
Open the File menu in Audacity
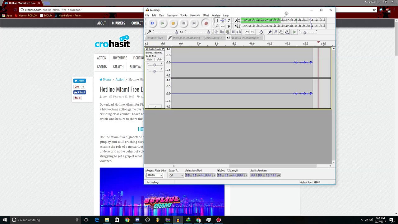pos(147,15)
